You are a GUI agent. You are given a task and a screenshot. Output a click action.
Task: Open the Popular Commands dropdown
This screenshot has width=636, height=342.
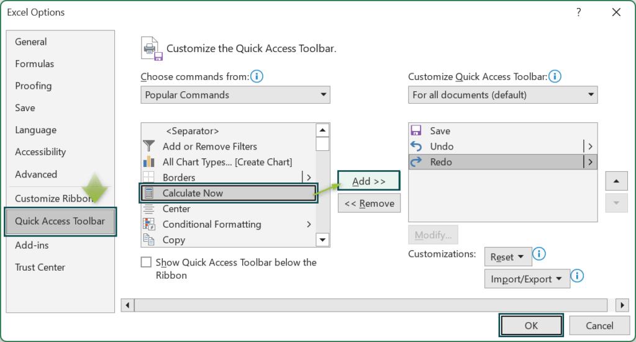click(235, 95)
